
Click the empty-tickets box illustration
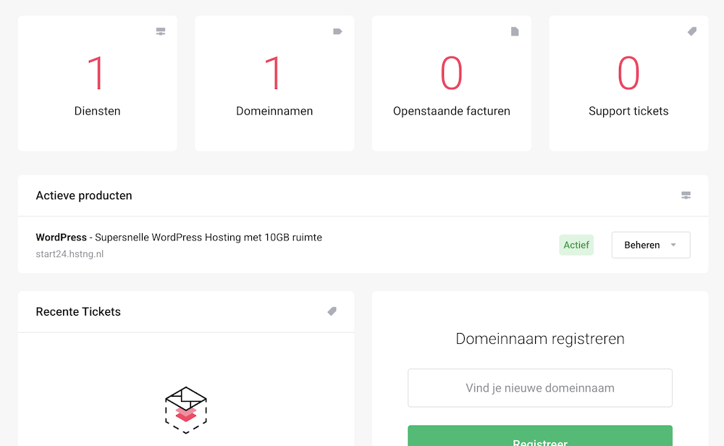(185, 410)
